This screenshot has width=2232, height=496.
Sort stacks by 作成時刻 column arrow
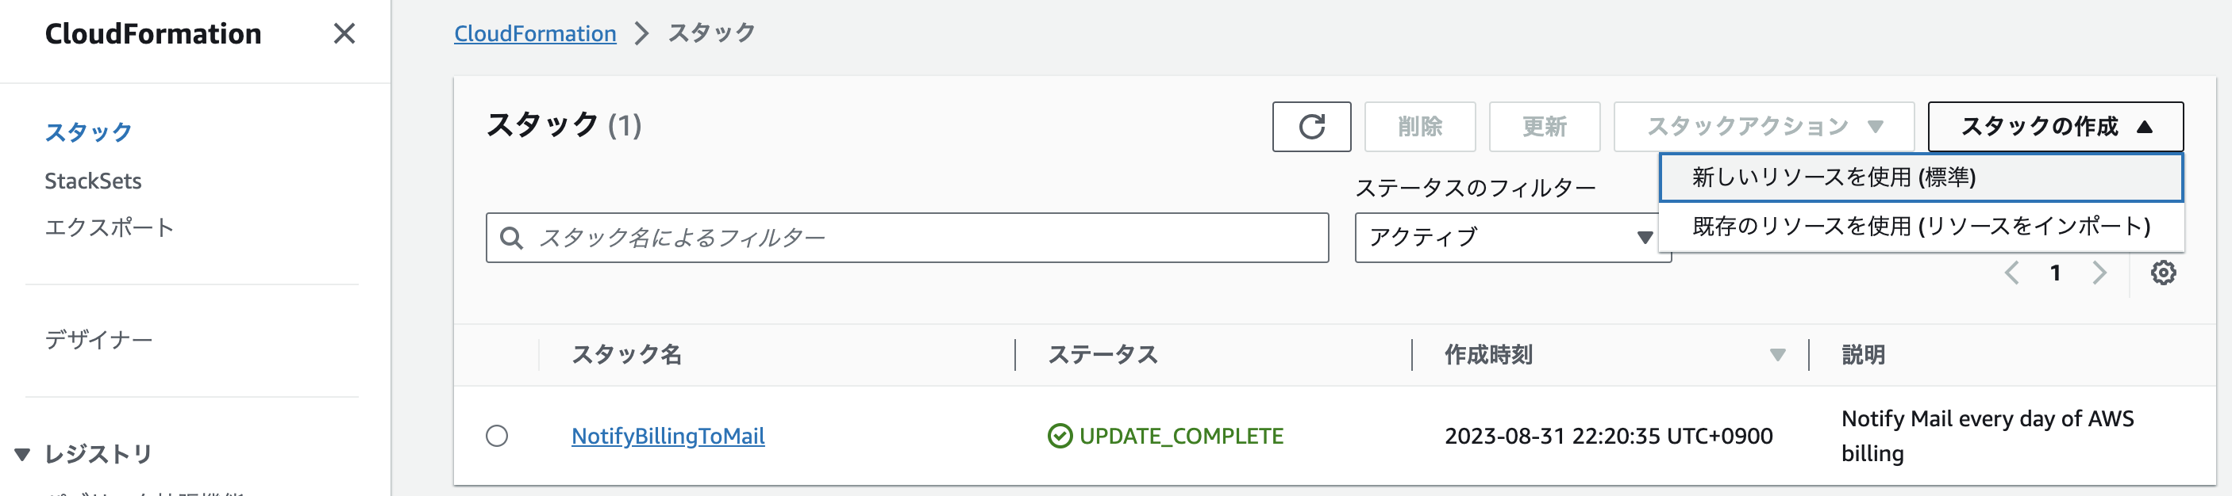[1779, 353]
